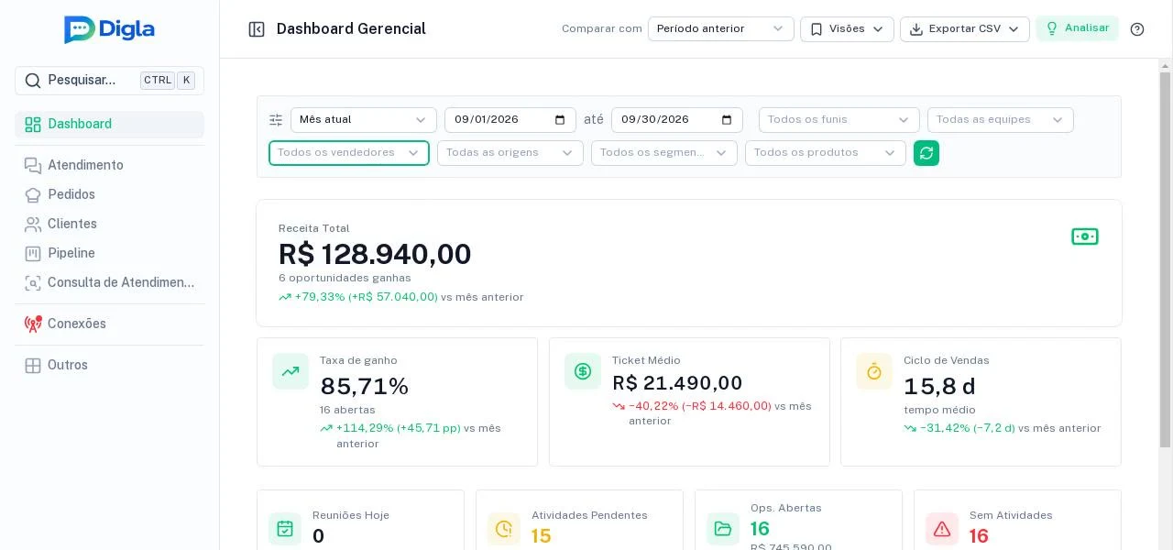Click the start date field 09/01/2026
The image size is (1173, 550).
click(x=510, y=120)
